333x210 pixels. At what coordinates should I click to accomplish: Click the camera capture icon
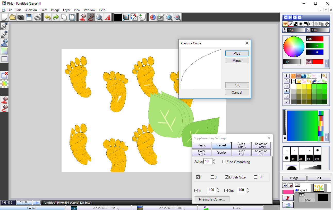coord(21,17)
